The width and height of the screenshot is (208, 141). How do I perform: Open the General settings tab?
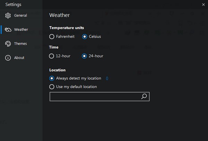pos(20,16)
